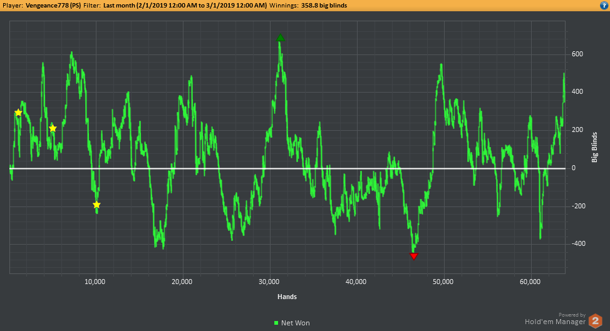Viewport: 610px width, 331px height.
Task: Select the yellow star marker near 200 big blinds
Action: click(x=53, y=128)
